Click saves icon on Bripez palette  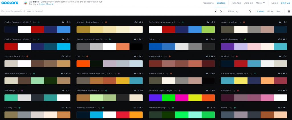pos(208,39)
